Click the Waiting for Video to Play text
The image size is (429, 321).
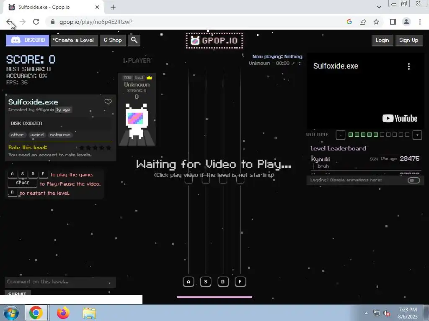[x=214, y=164]
